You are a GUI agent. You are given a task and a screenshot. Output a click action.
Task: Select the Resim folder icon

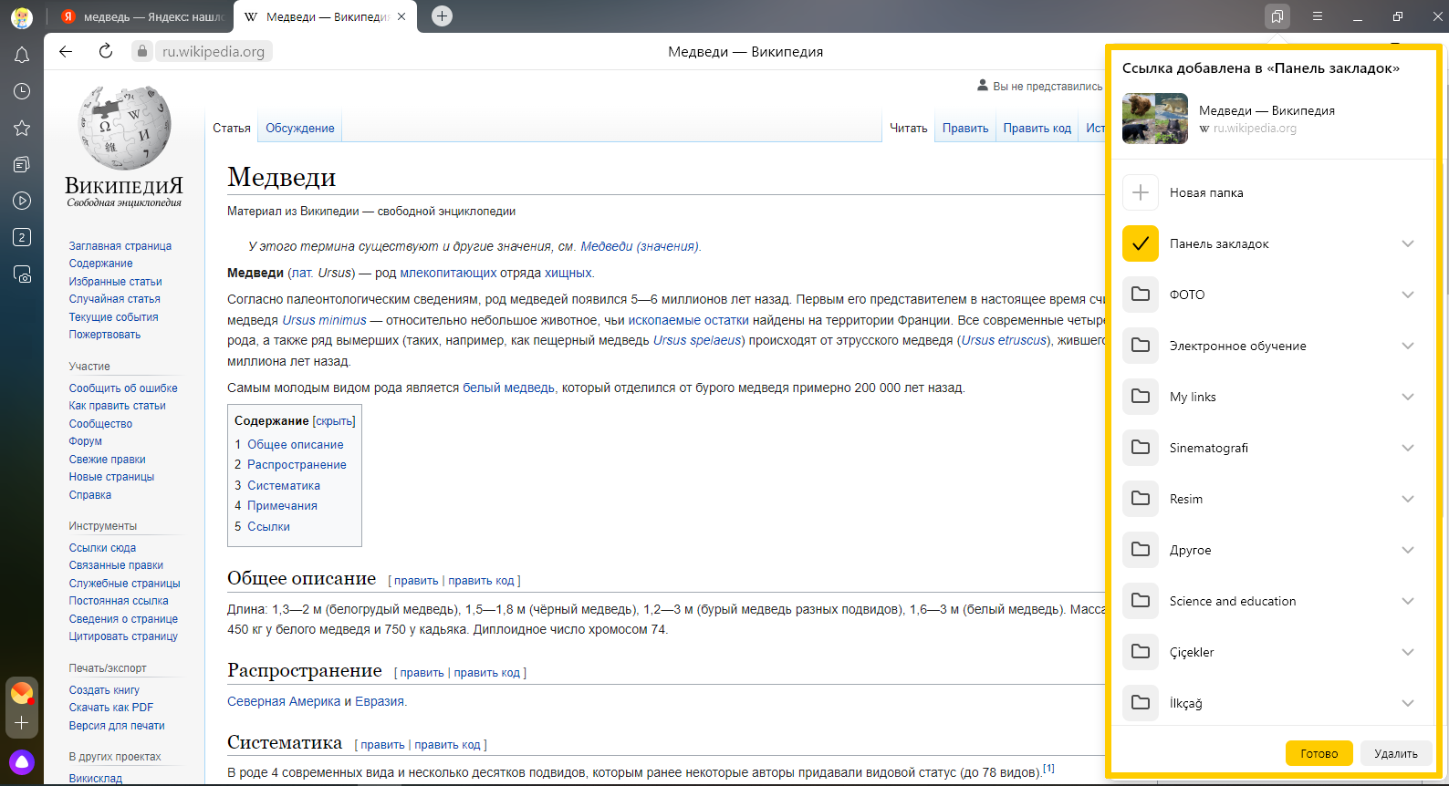pos(1141,499)
